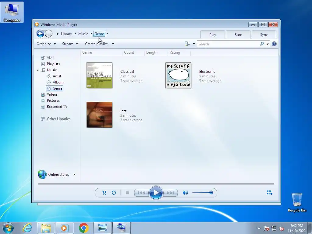The image size is (312, 234).
Task: Expand the arrow before Library breadcrumb
Action: pos(58,34)
